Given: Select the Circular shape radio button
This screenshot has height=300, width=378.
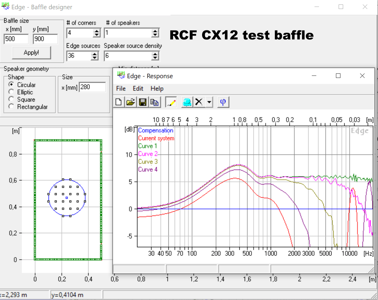Looking at the screenshot, I should [11, 84].
